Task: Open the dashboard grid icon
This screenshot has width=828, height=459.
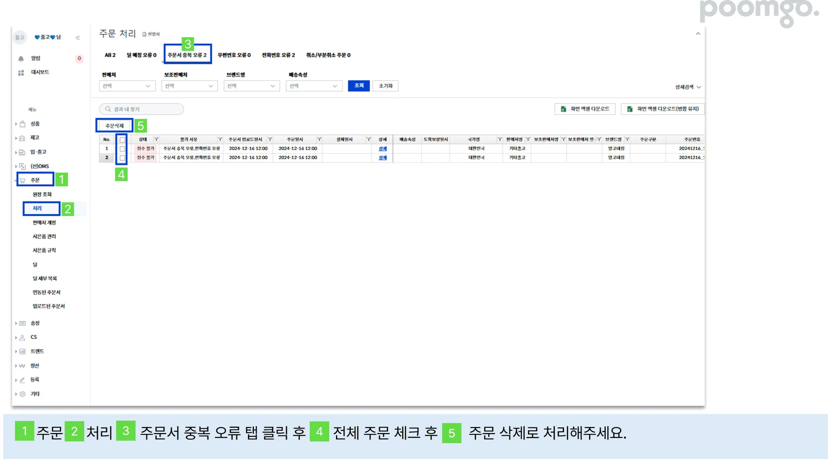Action: (x=21, y=73)
